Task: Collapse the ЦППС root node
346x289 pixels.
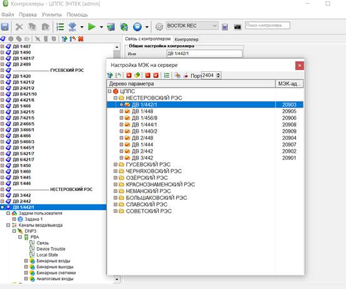Action: pyautogui.click(x=110, y=91)
